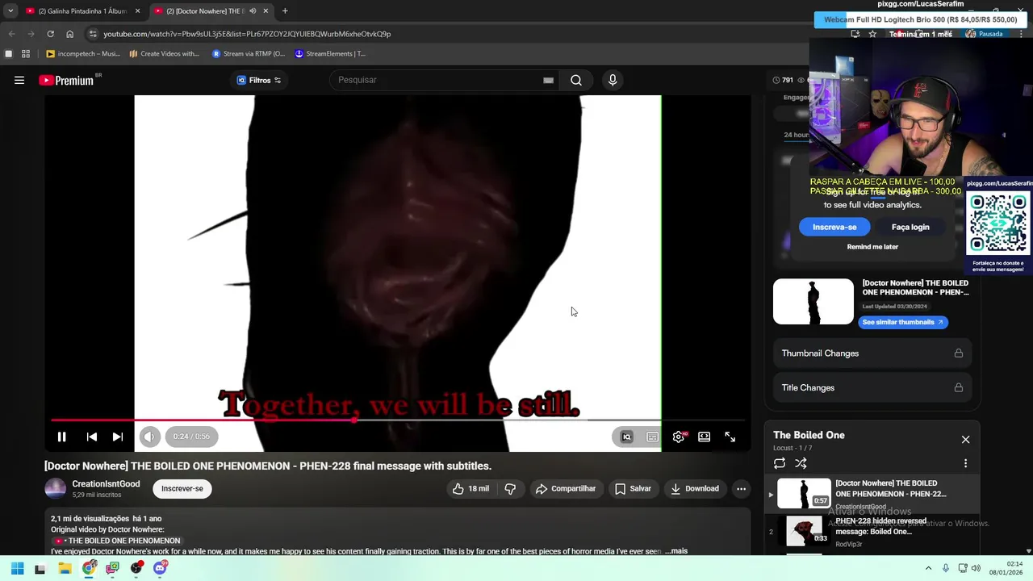Click the blue Inscreva-se sign up button

point(834,227)
